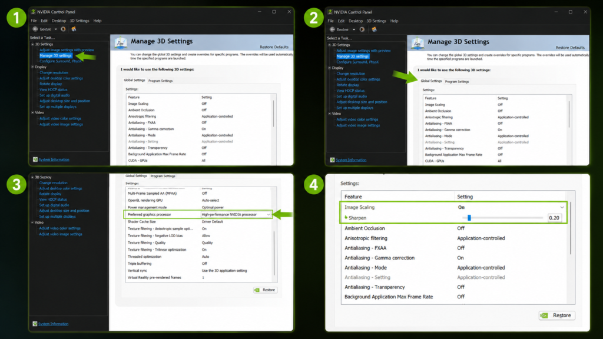Viewport: 603px width, 339px height.
Task: Collapse 3D Settings tree node in top-left window
Action: pyautogui.click(x=33, y=44)
